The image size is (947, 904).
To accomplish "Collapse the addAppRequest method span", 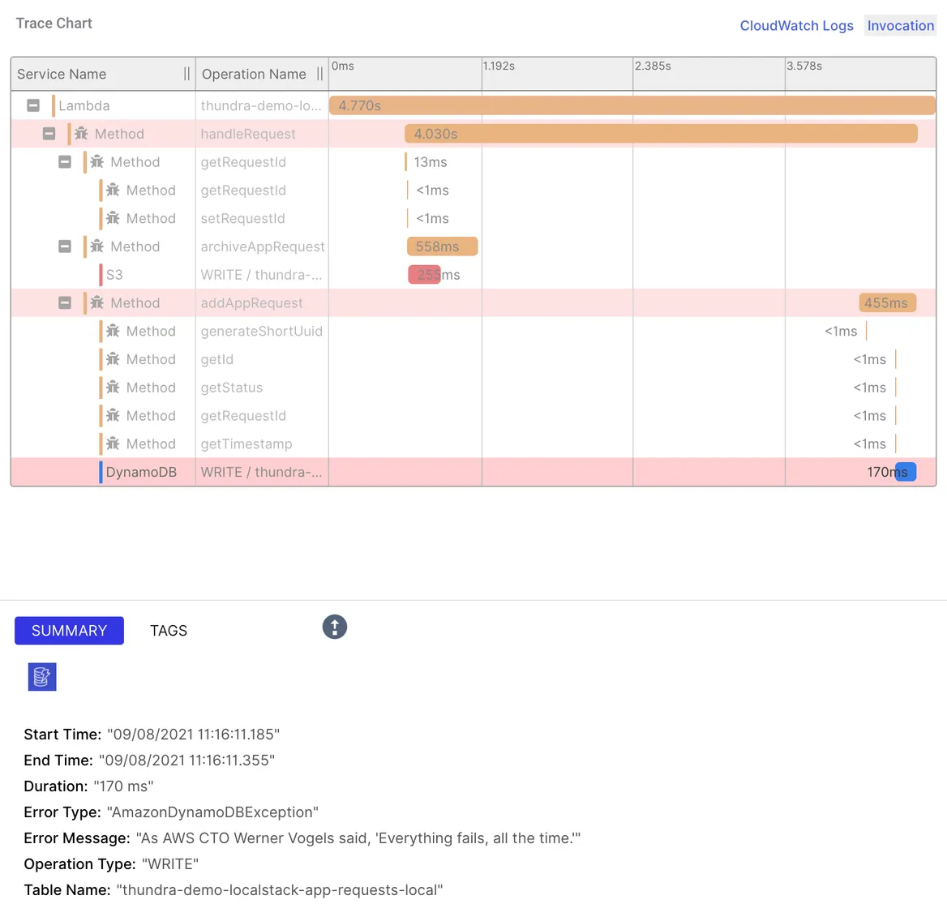I will (x=65, y=302).
